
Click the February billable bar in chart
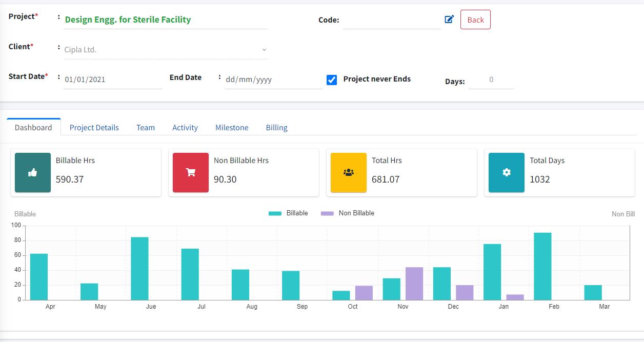(x=542, y=266)
